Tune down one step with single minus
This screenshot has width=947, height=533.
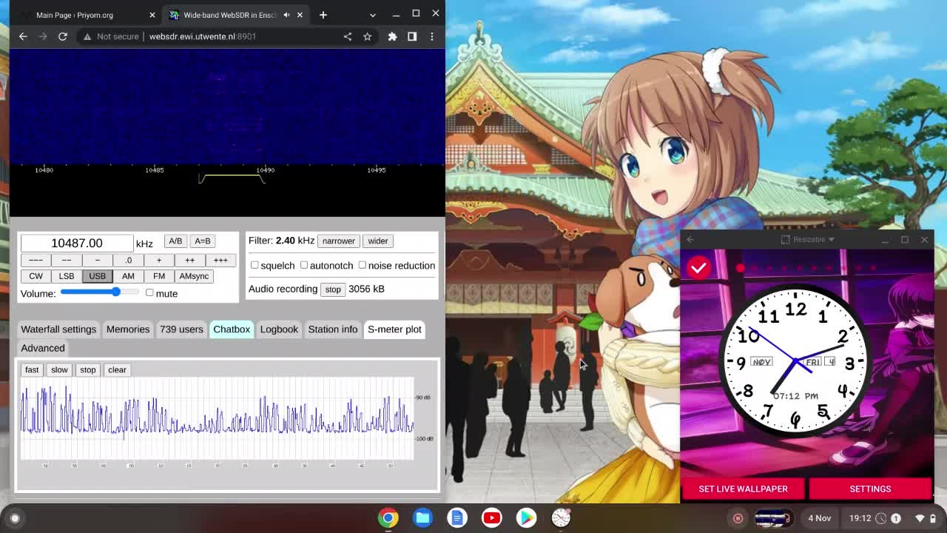pyautogui.click(x=97, y=261)
